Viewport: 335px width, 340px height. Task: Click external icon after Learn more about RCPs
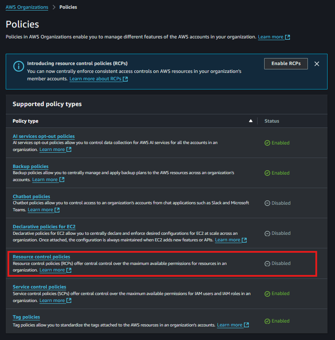126,79
